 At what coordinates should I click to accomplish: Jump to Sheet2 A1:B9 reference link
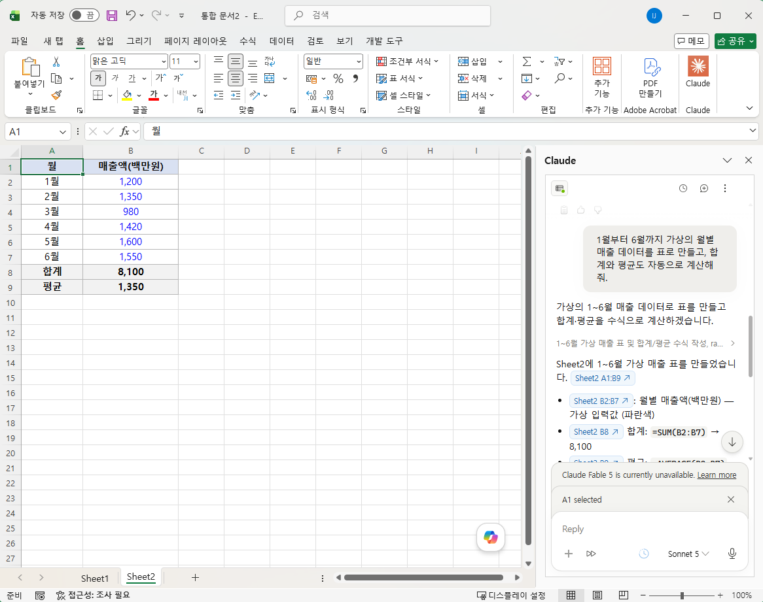603,378
